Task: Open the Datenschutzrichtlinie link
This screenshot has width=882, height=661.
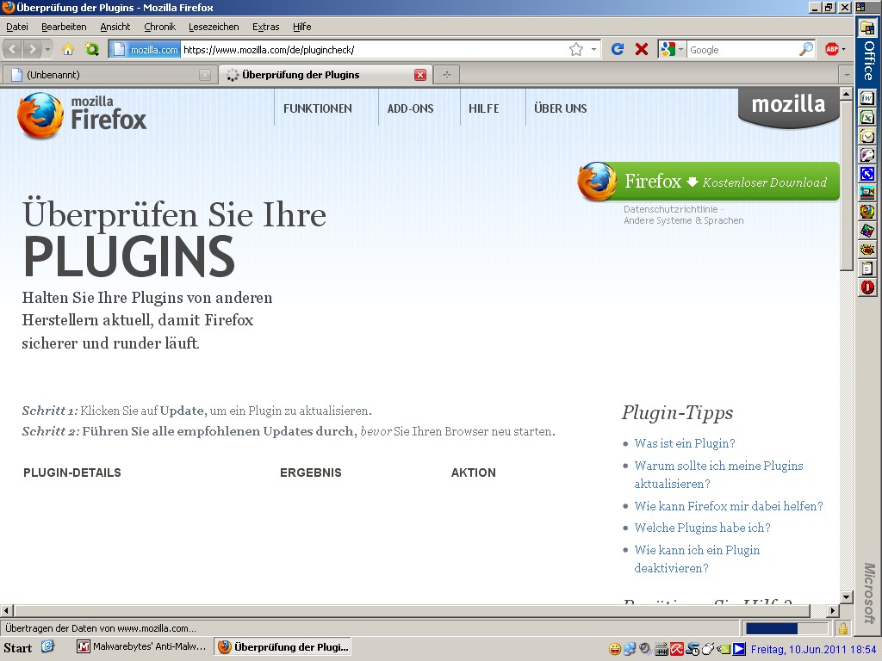Action: point(670,209)
